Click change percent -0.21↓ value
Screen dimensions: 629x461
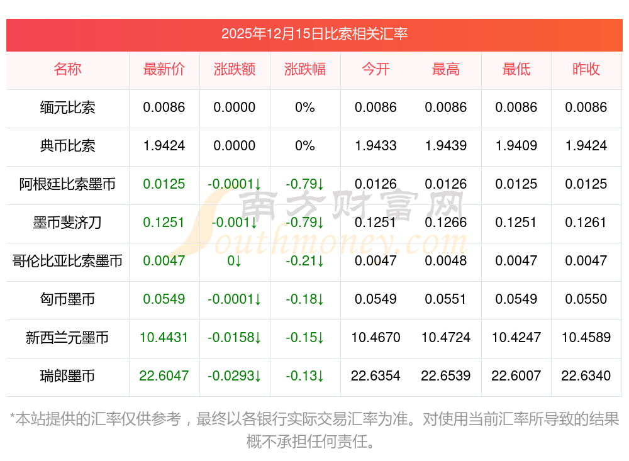305,261
